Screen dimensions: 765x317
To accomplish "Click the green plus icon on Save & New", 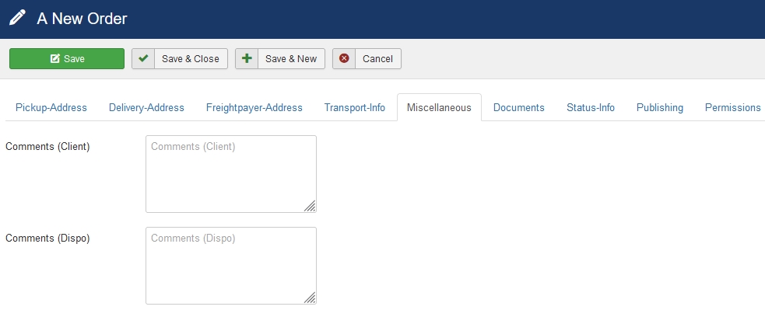I will [x=247, y=58].
